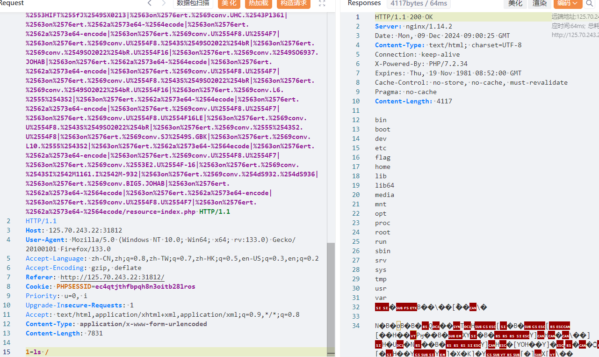This screenshot has height=357, width=599.
Task: Click the Content-Type application/x-www-form-urlencoded header
Action: [116, 324]
